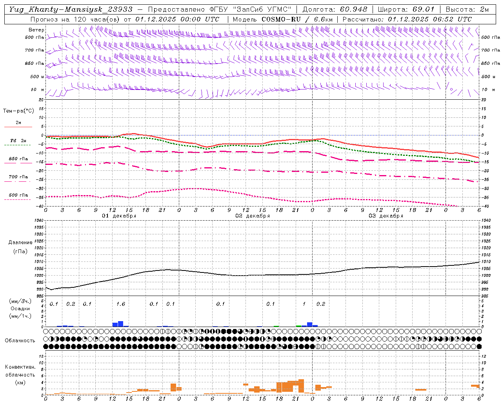Click the Долгота: 60.948 value

[335, 9]
